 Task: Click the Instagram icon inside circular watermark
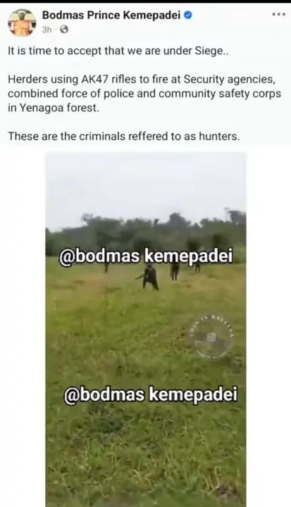211,337
